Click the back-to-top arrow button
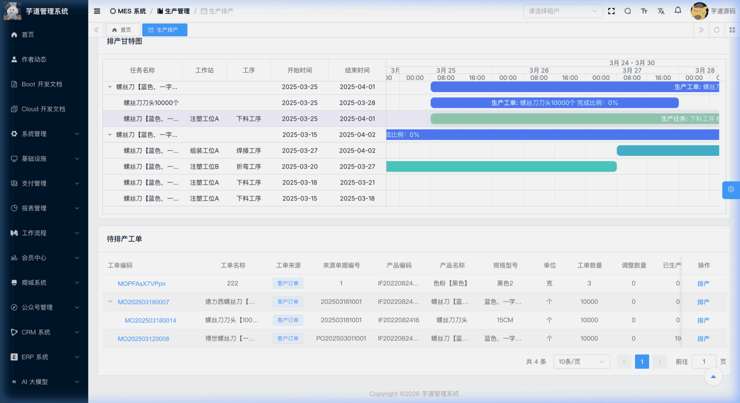This screenshot has height=403, width=740. click(x=713, y=377)
